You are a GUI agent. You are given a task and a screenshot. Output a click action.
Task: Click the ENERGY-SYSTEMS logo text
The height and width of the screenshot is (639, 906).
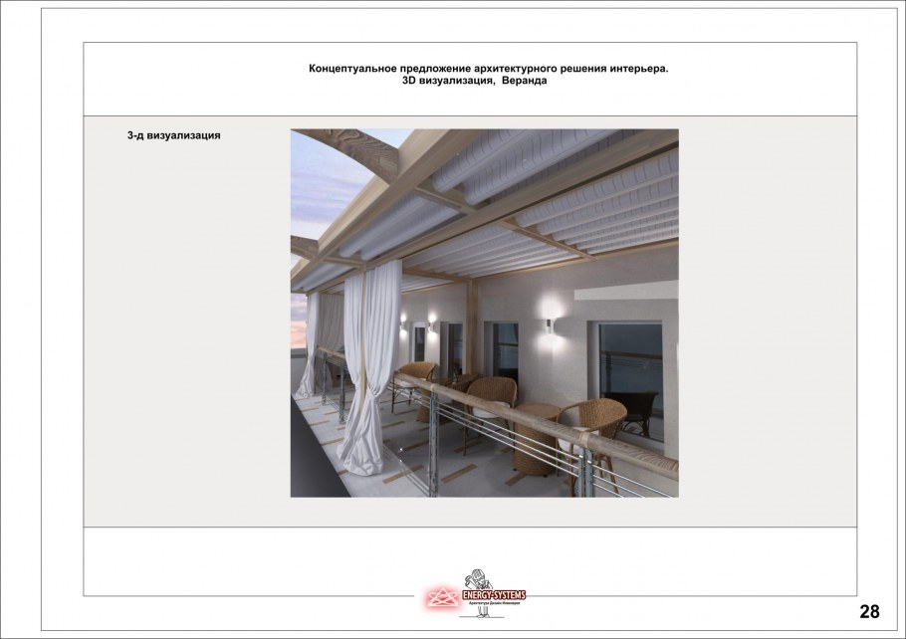coord(493,595)
